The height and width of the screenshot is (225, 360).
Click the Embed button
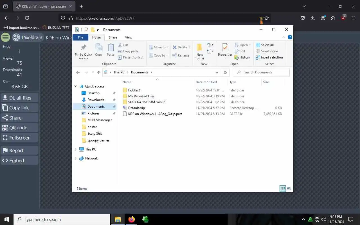click(x=19, y=161)
